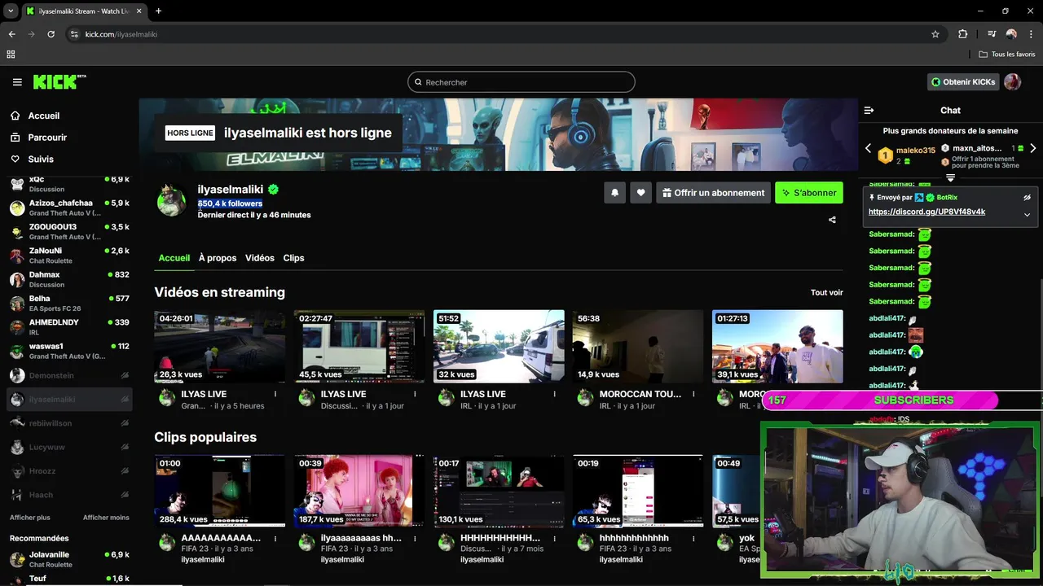Switch to the Vidéos tab
Screen dimensions: 1043x586
point(260,258)
